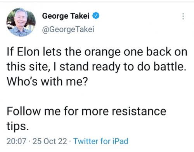Click the phrase stand ready in the tweet
Viewport: 194px width, 152px height.
coord(90,67)
